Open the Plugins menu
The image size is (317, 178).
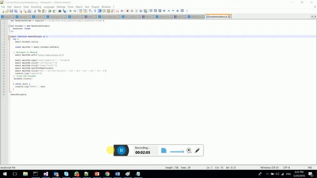[x=95, y=7]
